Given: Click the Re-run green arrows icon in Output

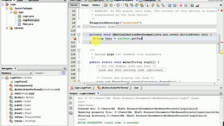Looking at the screenshot, I should tap(71, 98).
